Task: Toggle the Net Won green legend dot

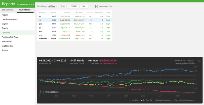Action: coord(131,100)
